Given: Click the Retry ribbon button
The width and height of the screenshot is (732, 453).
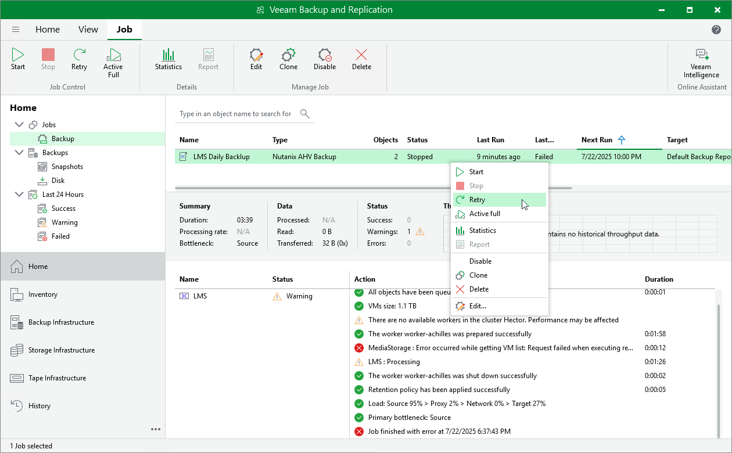Looking at the screenshot, I should click(x=79, y=60).
